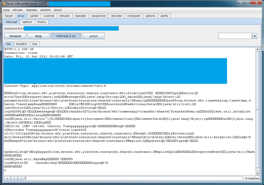Viewport: 264px width, 185px height.
Task: View the alerts tab
Action: pos(164,16)
